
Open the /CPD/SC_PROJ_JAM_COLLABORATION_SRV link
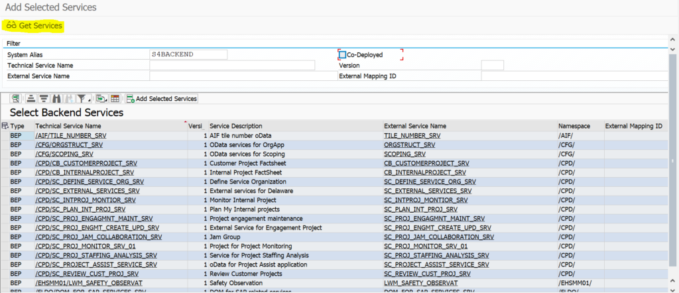[99, 237]
